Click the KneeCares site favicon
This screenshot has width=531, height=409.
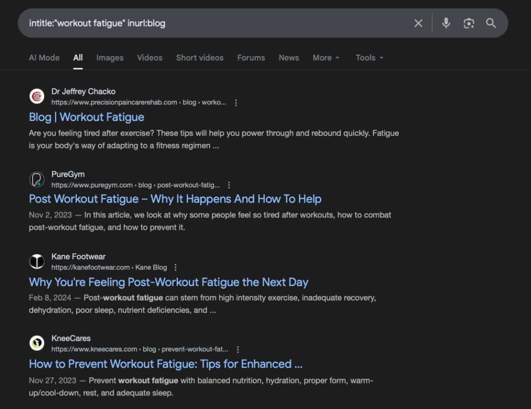pyautogui.click(x=37, y=343)
